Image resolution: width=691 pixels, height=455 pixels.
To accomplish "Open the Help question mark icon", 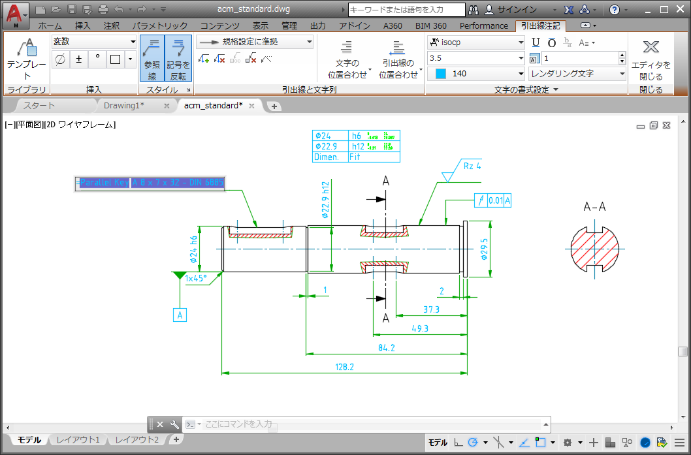I will point(615,10).
